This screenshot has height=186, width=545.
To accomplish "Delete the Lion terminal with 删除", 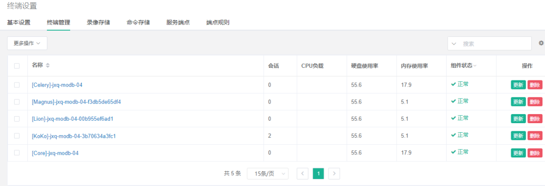I will pos(535,119).
